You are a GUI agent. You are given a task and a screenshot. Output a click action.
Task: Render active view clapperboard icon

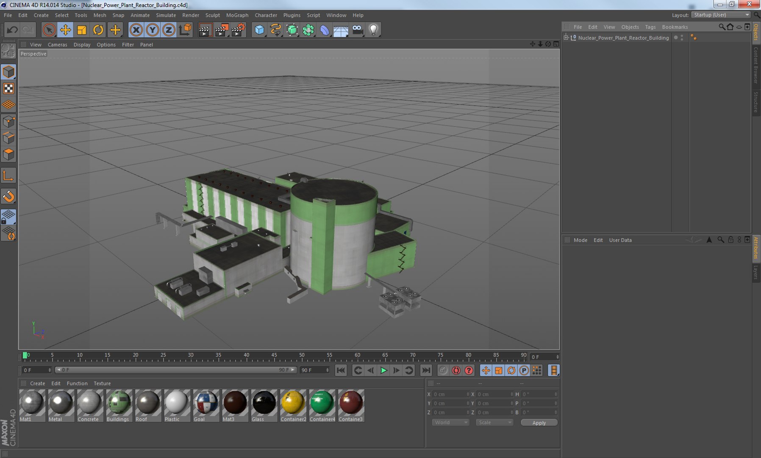coord(205,30)
